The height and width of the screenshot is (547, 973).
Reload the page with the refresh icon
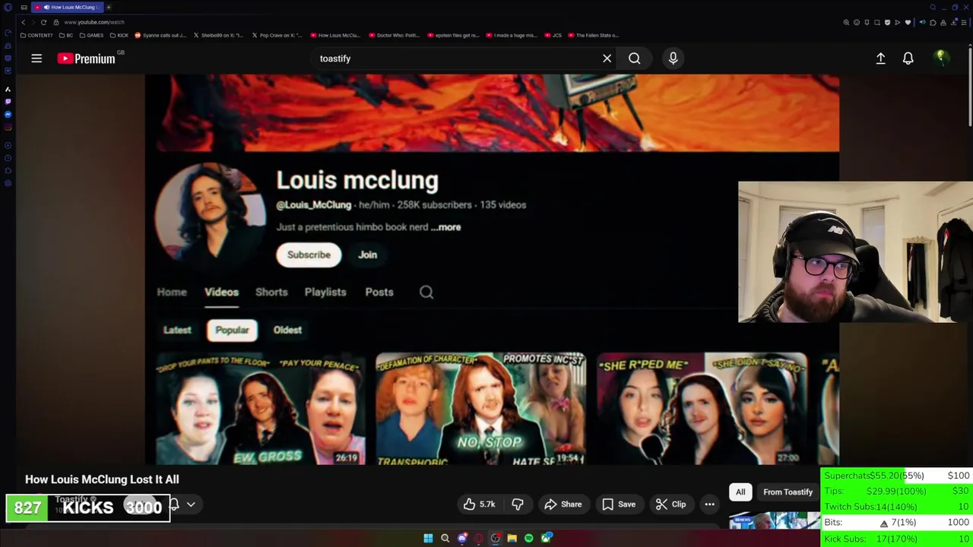click(43, 22)
